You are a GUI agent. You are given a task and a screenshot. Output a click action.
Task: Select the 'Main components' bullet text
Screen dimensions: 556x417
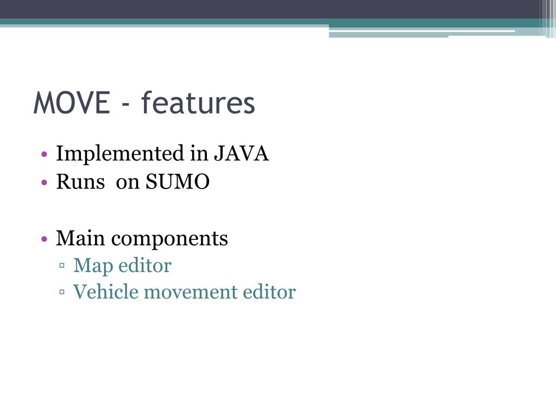click(142, 238)
